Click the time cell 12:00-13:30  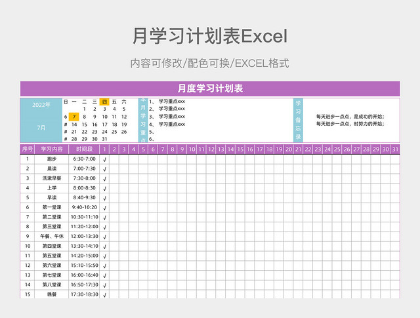tap(84, 236)
